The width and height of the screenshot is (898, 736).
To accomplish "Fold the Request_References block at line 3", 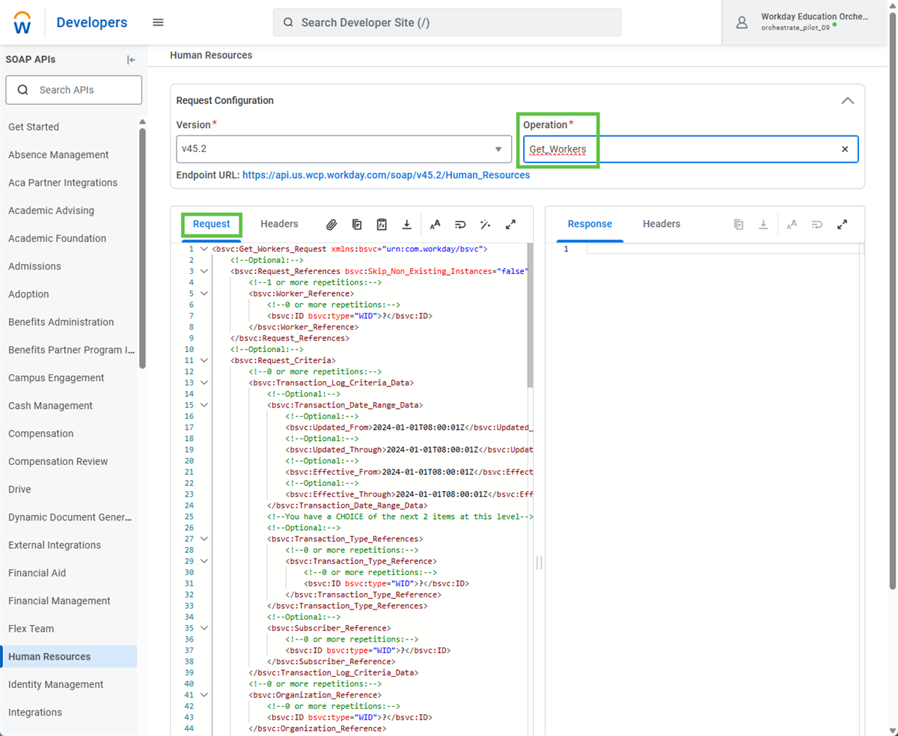I will (204, 271).
